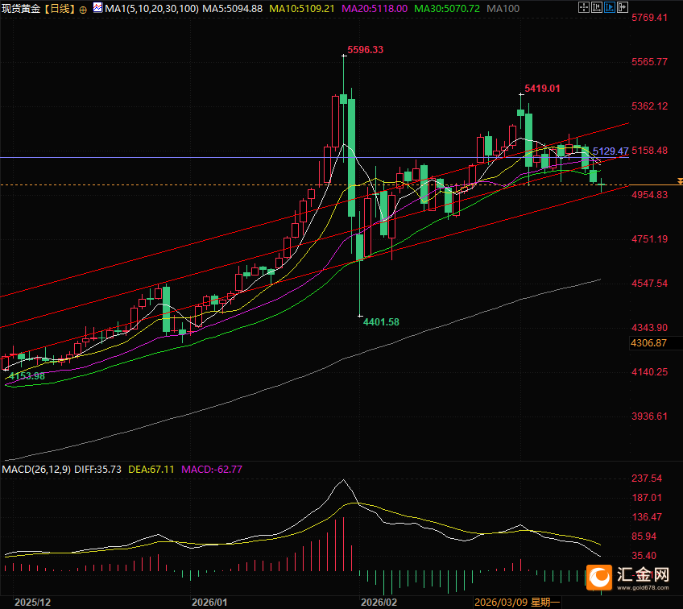Click the MA10:5109.21 indicator label
The height and width of the screenshot is (609, 683).
tap(302, 9)
